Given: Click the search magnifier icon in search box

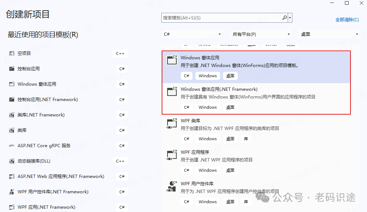Looking at the screenshot, I should pos(285,18).
